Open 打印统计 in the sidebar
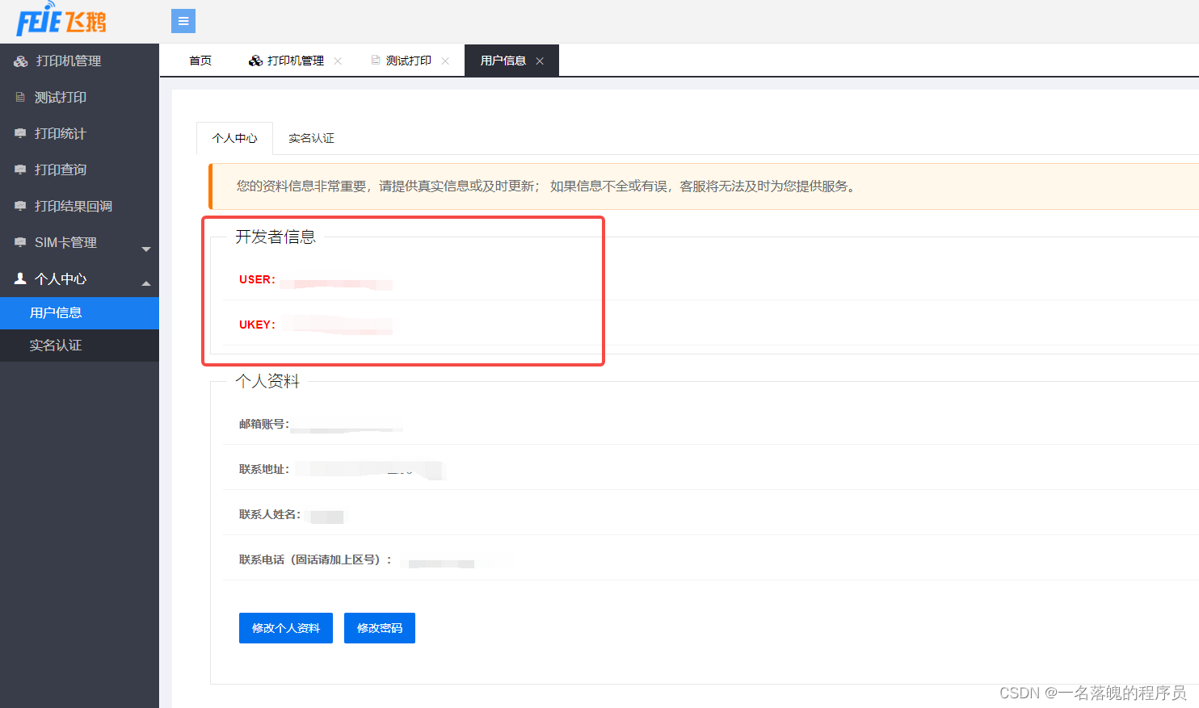Screen dimensions: 1199x708 (79, 133)
